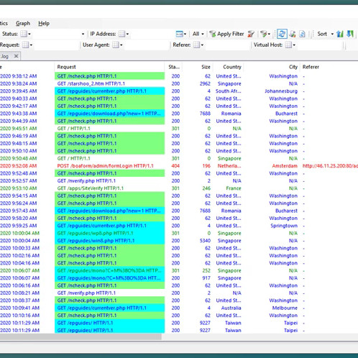Screen dimensions: 358x358
Task: Click the horizontal scrollbar thumb below the log
Action: [x=81, y=337]
